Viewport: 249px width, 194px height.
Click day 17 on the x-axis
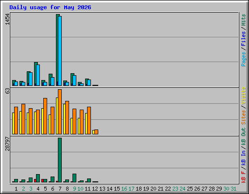[131, 189]
